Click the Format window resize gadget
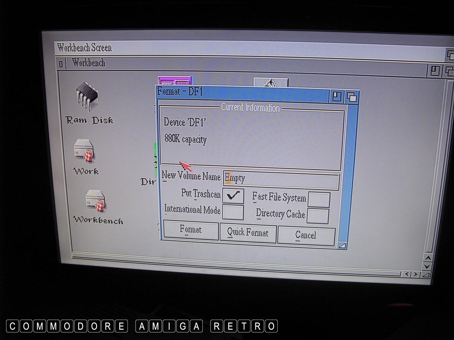This screenshot has height=340, width=454. click(342, 246)
